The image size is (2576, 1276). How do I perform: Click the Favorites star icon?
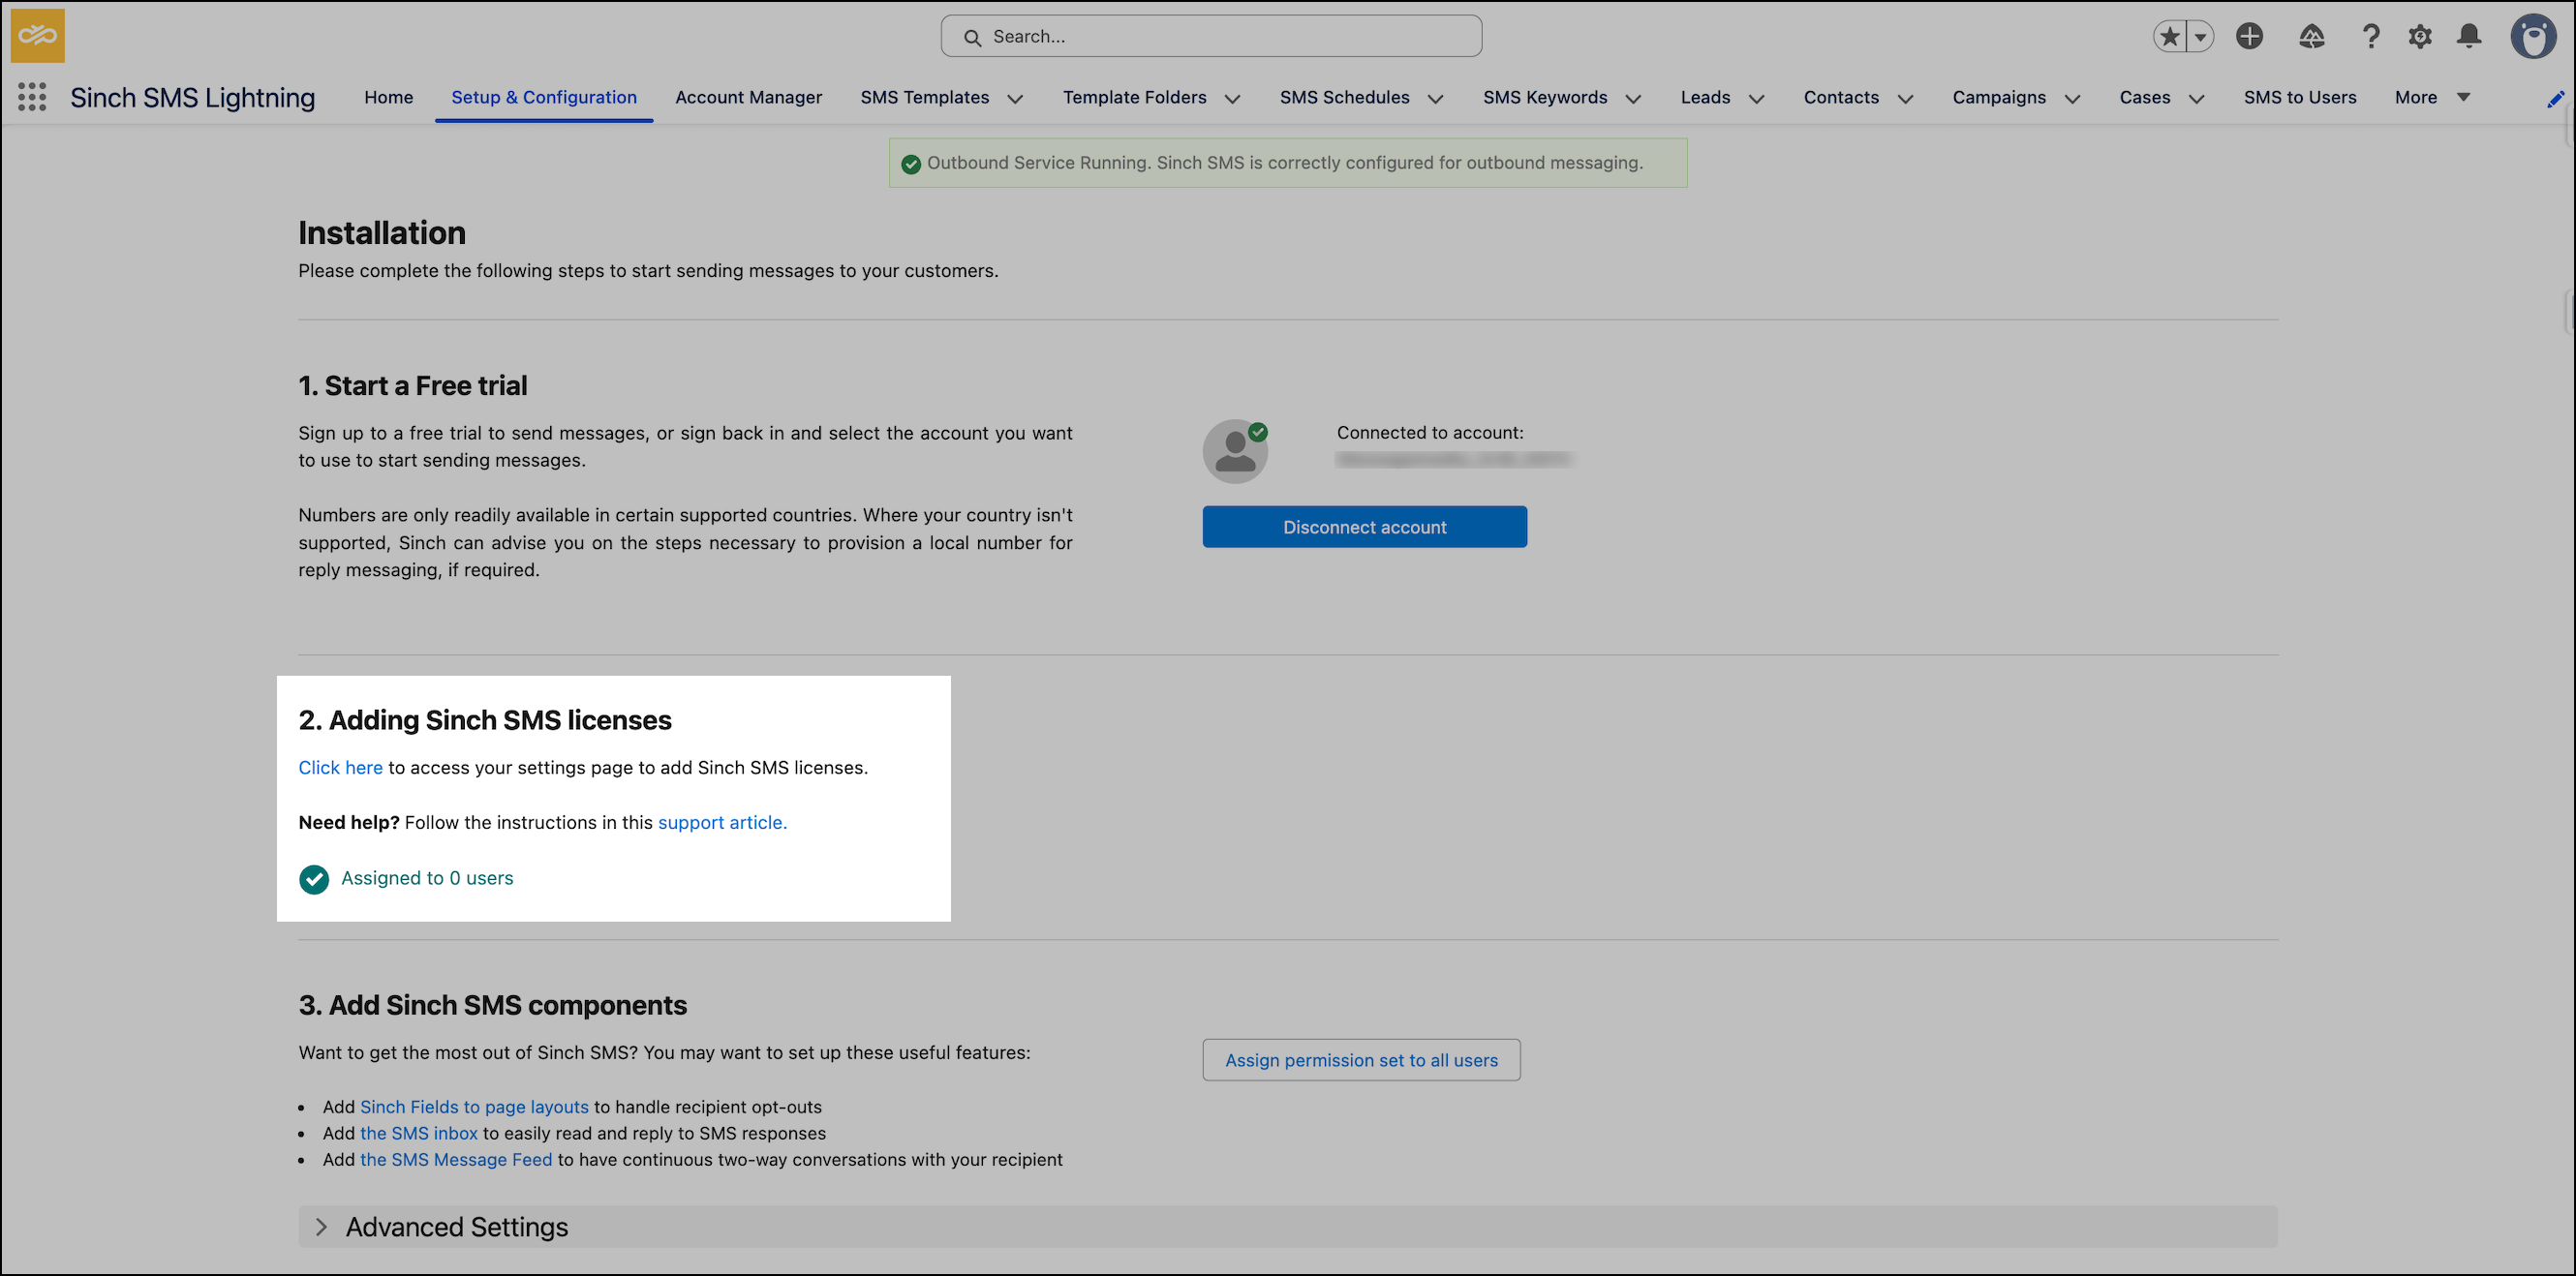[x=2169, y=37]
